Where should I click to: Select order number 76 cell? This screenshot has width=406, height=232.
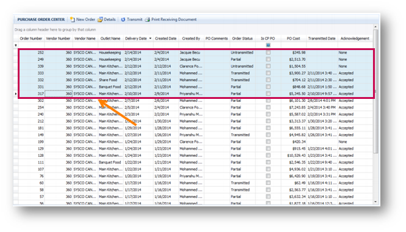[x=31, y=176]
